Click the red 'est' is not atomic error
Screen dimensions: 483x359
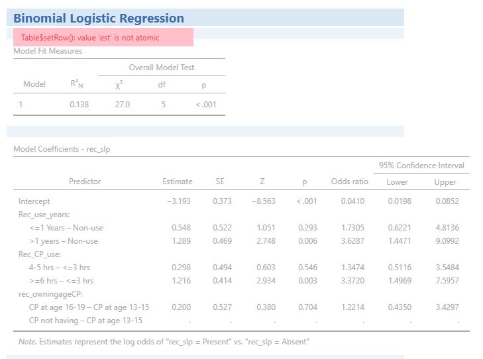[x=90, y=38]
